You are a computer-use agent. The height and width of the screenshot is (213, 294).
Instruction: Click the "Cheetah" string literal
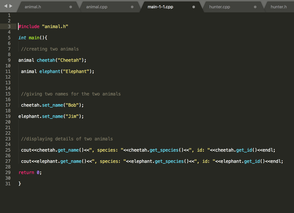point(71,60)
